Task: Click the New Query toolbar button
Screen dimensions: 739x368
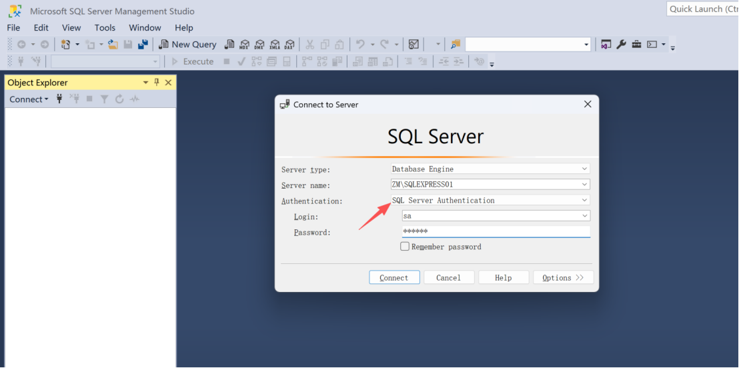Action: click(x=187, y=44)
